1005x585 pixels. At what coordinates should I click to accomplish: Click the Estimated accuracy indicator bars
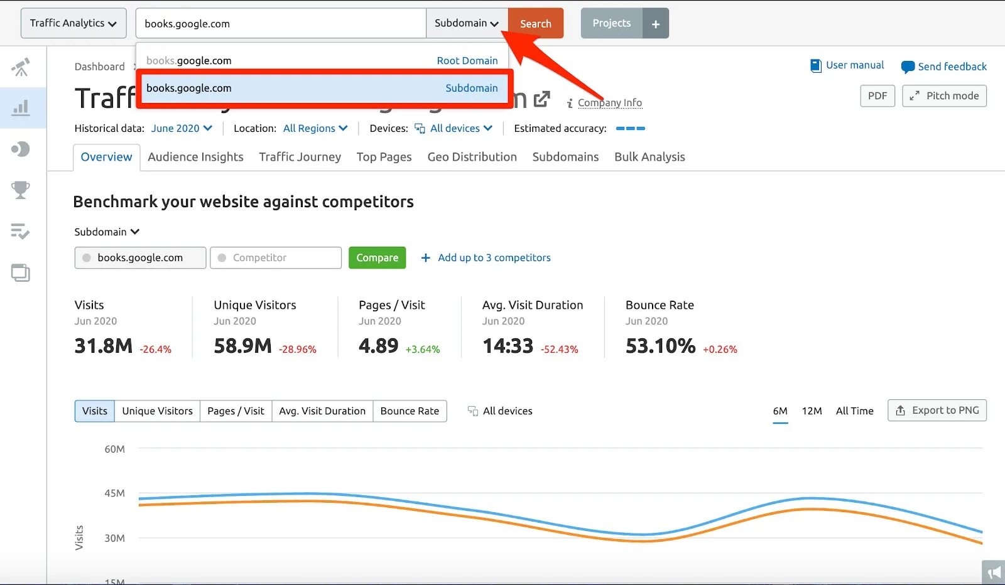click(631, 128)
